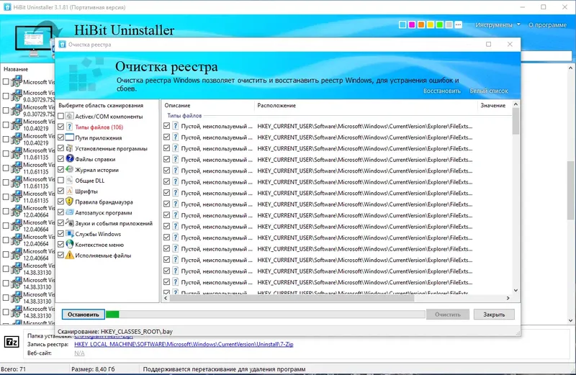Click the Остановить button
576x375 pixels.
83,315
